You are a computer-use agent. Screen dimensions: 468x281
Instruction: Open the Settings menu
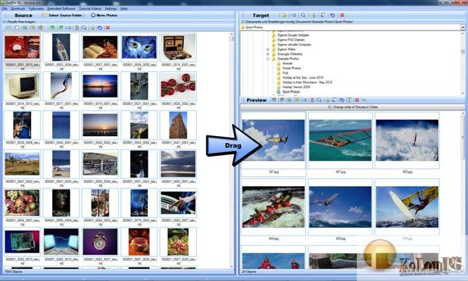pyautogui.click(x=111, y=9)
